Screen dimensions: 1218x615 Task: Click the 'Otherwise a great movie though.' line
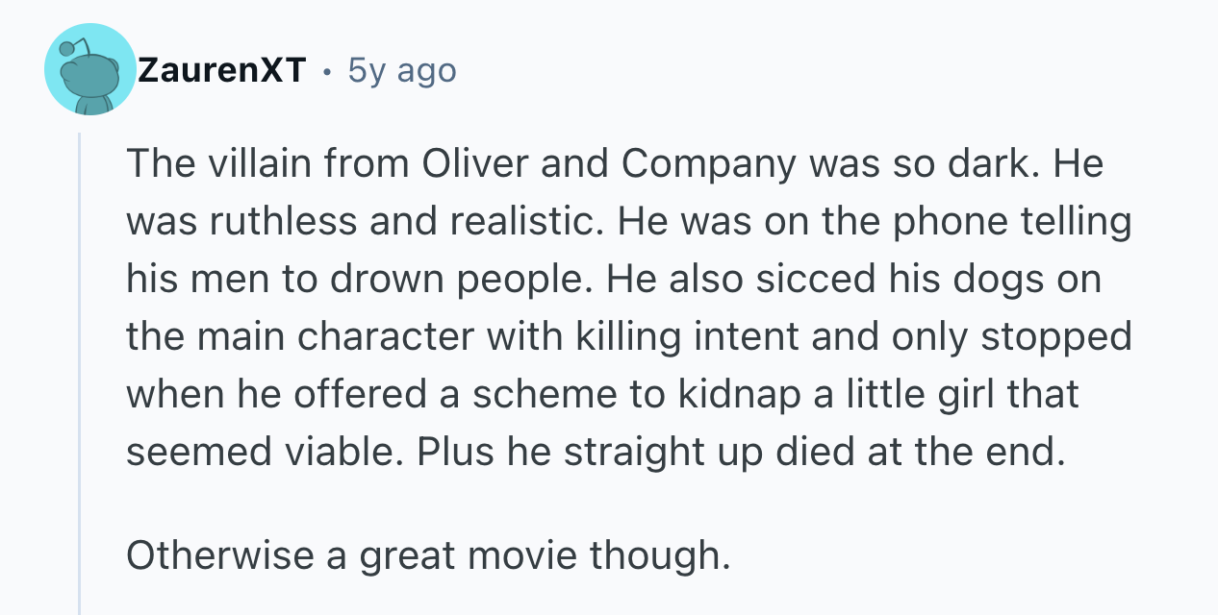pos(428,555)
